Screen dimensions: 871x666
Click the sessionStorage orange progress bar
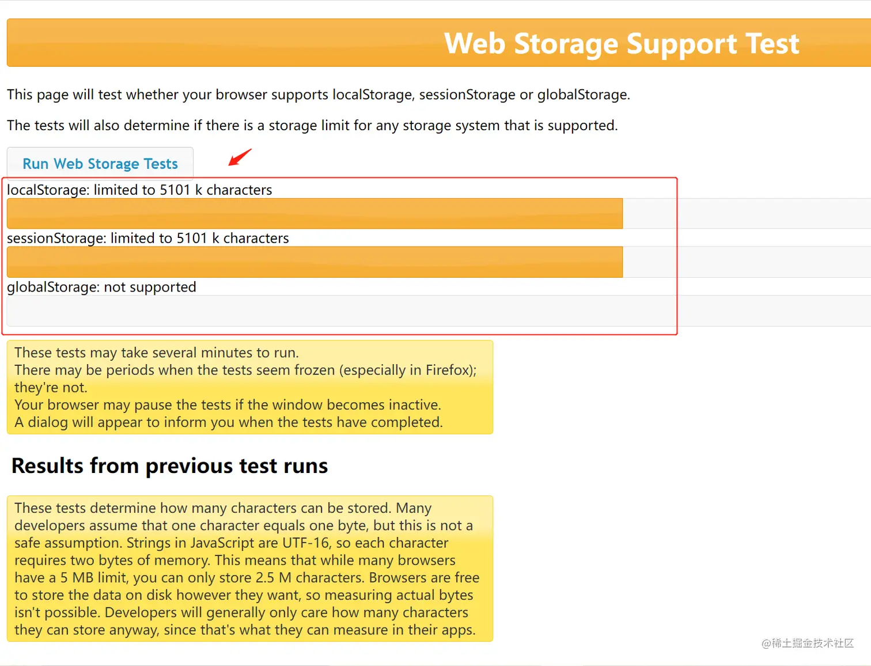point(315,262)
